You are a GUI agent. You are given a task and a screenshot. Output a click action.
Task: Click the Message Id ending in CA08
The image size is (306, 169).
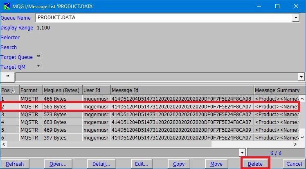(x=181, y=99)
